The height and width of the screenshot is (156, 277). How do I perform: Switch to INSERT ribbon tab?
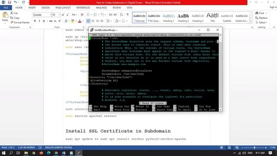(x=32, y=8)
